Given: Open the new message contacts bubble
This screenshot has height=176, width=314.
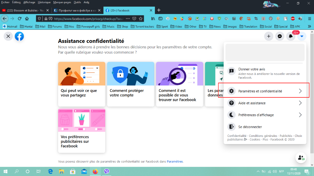Looking at the screenshot, I should (301, 158).
